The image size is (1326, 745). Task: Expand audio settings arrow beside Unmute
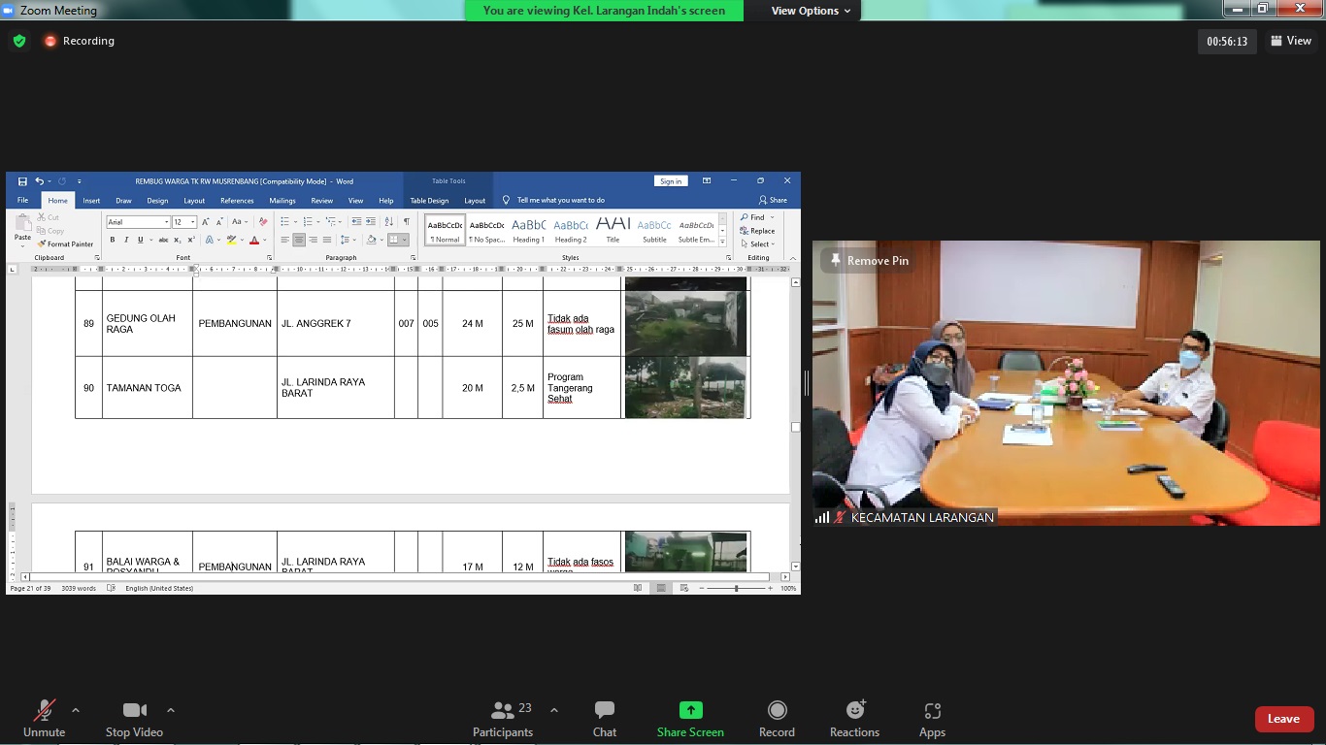coord(76,710)
